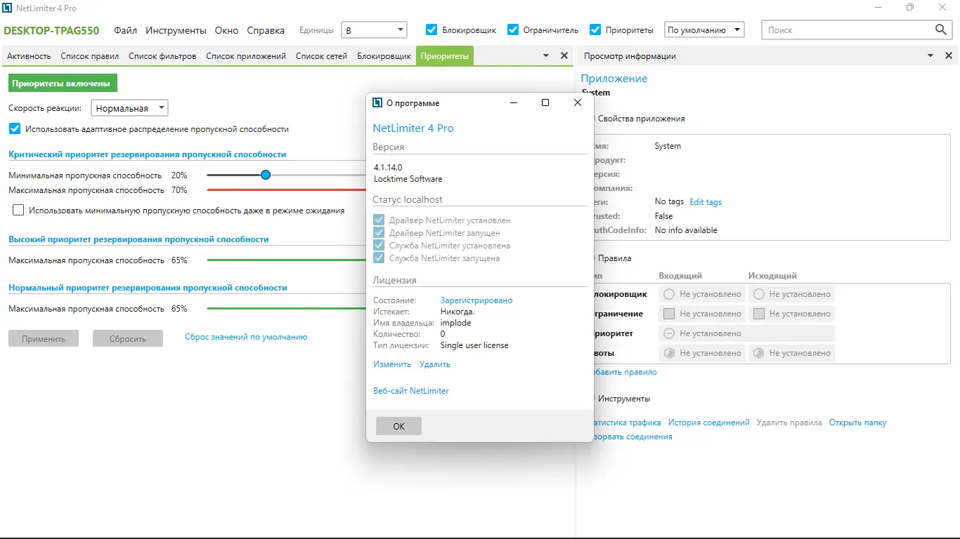This screenshot has height=539, width=960.
Task: Minimize the О программе dialog
Action: (513, 102)
